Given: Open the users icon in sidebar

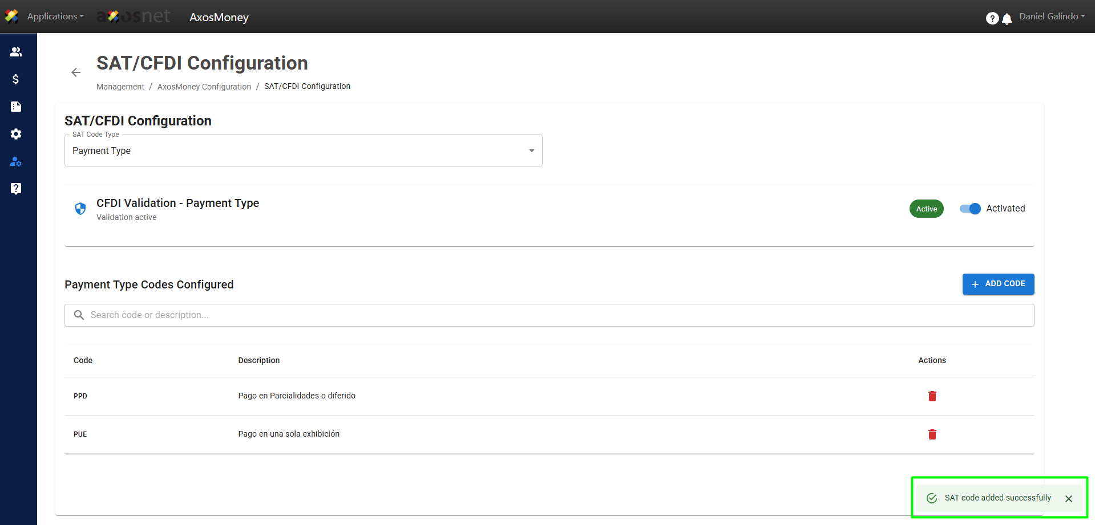Looking at the screenshot, I should 16,52.
